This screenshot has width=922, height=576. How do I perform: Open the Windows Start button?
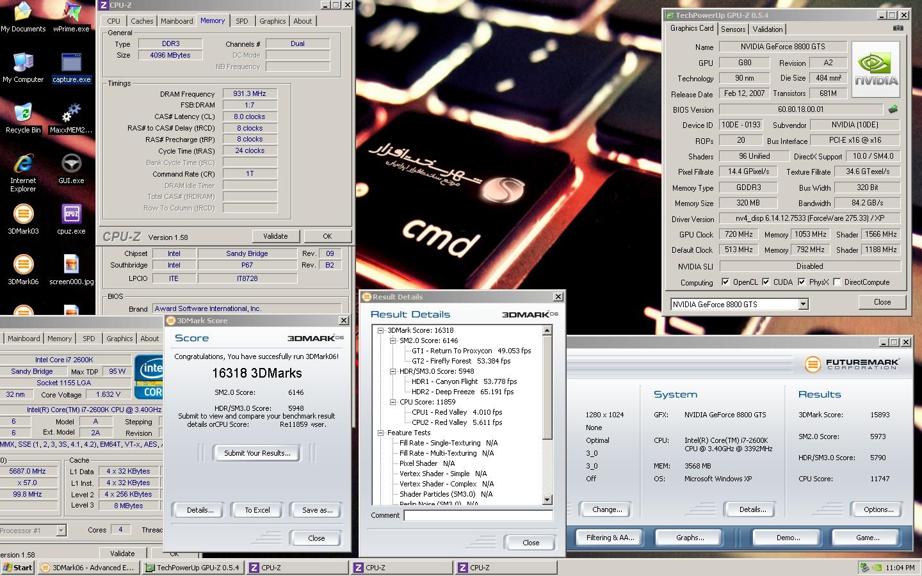18,568
